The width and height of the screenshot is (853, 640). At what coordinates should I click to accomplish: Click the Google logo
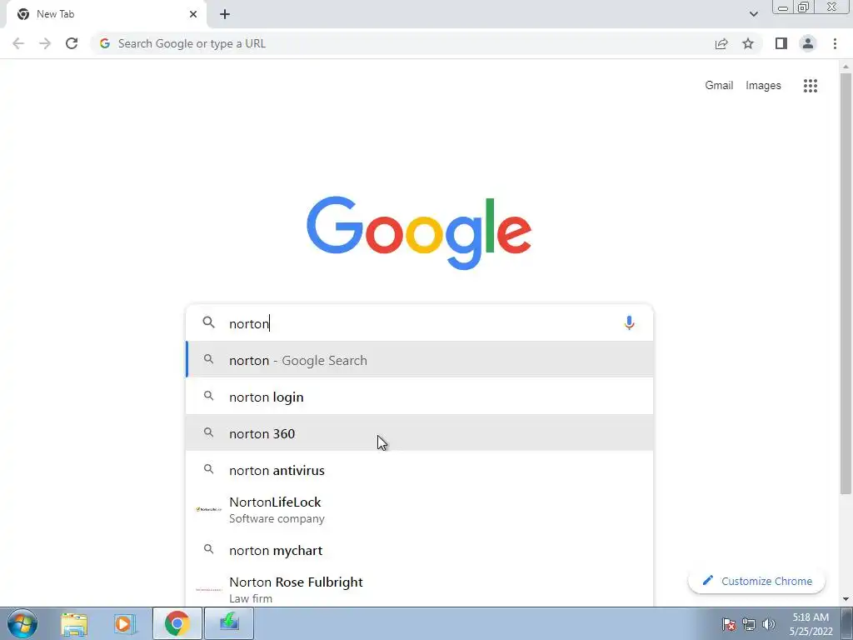[419, 233]
